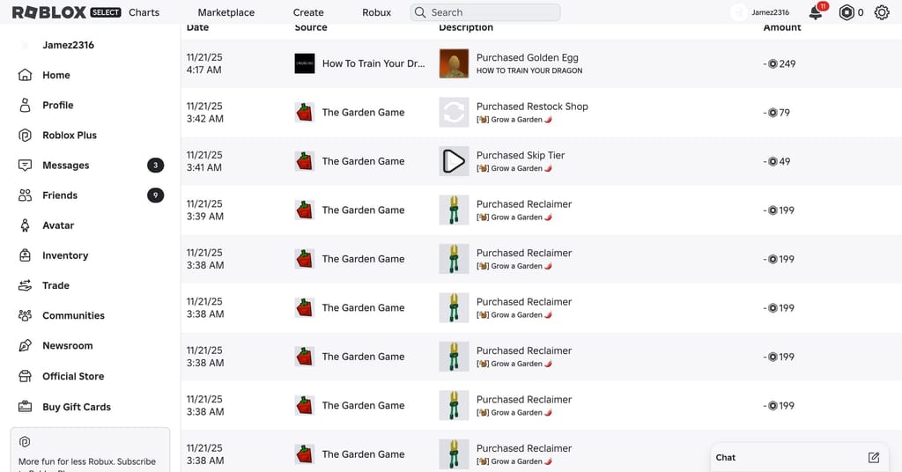
Task: Open Reclaimer thumbnail in 3:39 AM row
Action: (x=454, y=210)
